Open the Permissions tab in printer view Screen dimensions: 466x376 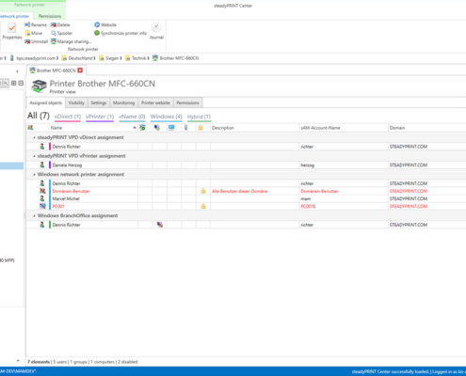click(x=187, y=102)
